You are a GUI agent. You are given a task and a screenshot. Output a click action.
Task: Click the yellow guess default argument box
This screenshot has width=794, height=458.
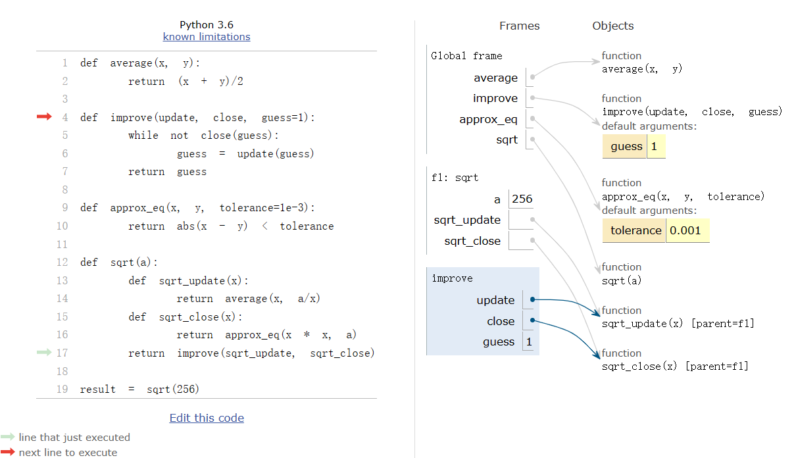626,147
